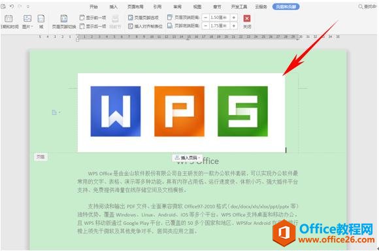
Task: Click first-line indent marker on ruler
Action: [x=77, y=35]
